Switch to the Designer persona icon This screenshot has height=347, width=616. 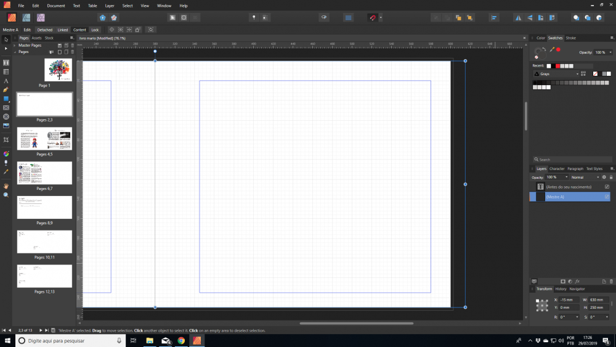26,17
